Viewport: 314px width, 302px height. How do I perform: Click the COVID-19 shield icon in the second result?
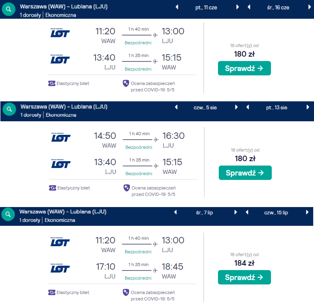[x=127, y=188]
